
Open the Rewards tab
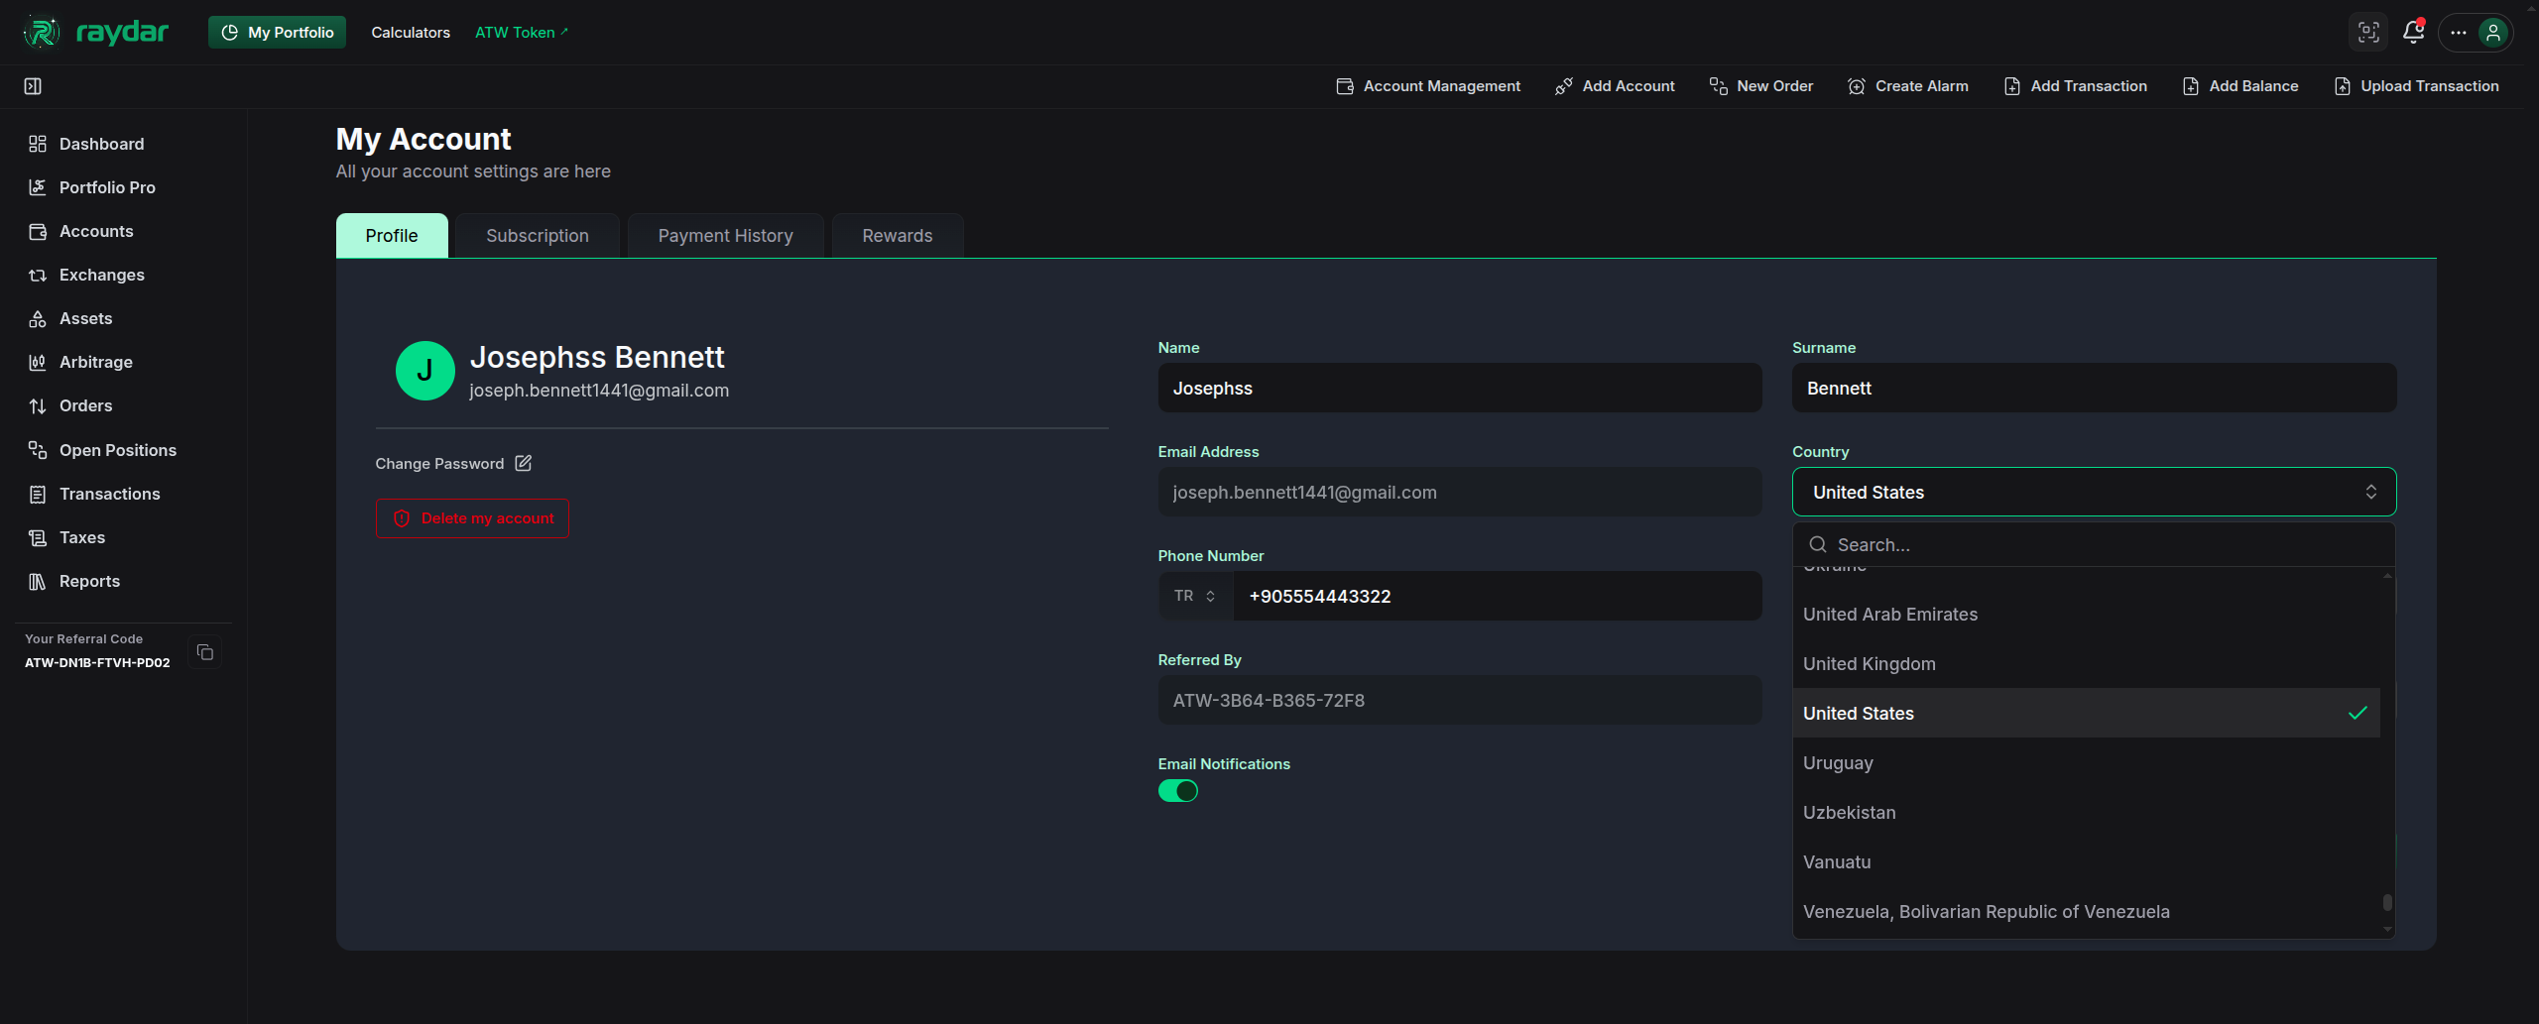(897, 236)
